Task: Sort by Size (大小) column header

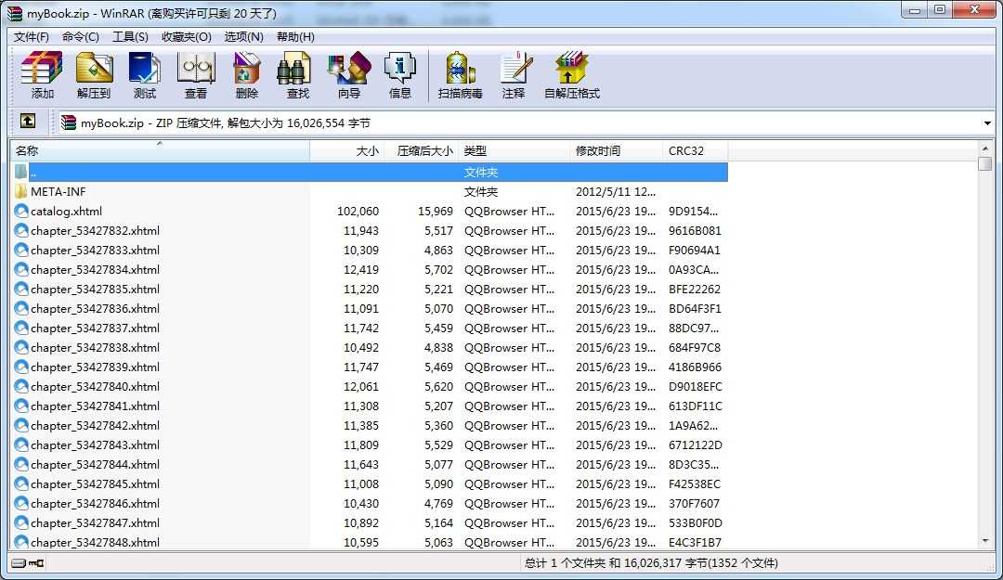Action: 346,151
